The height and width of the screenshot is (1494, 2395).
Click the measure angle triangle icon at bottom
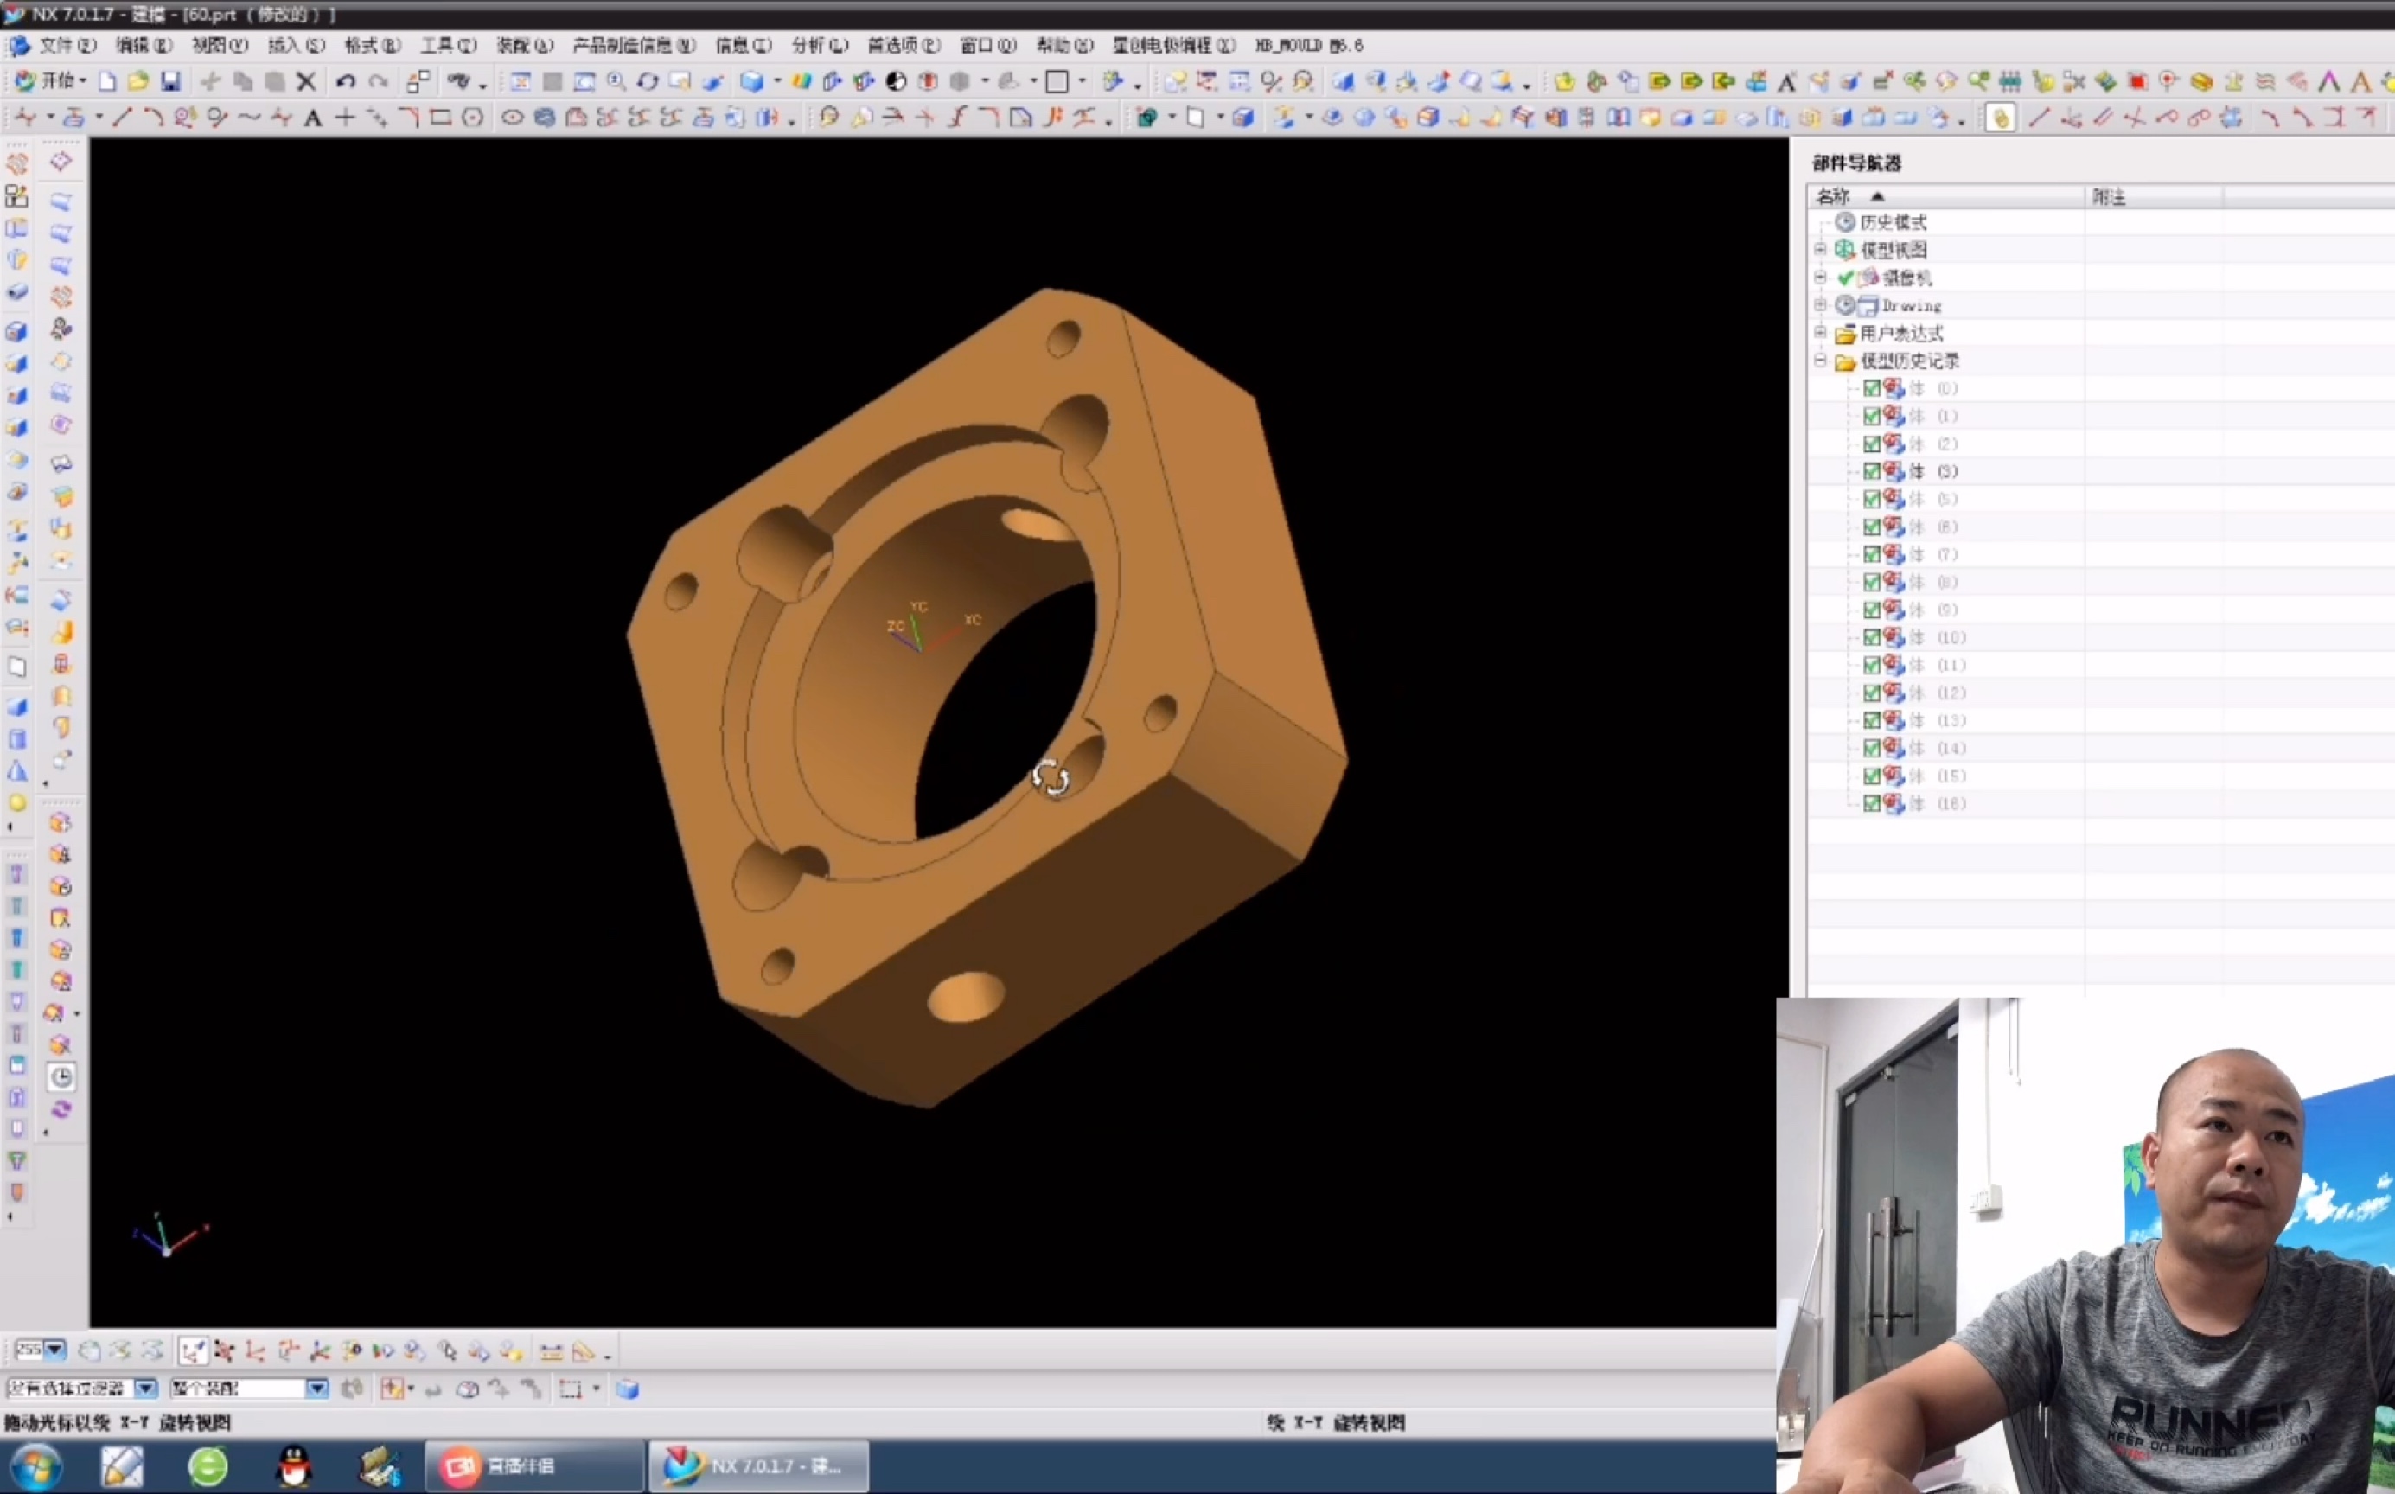point(583,1350)
